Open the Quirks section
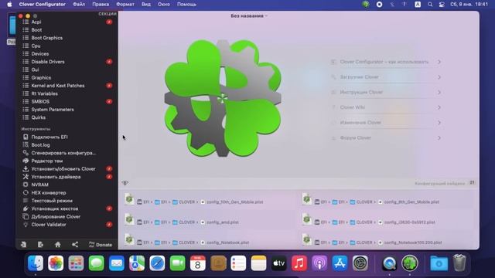495x278 pixels. pos(38,117)
